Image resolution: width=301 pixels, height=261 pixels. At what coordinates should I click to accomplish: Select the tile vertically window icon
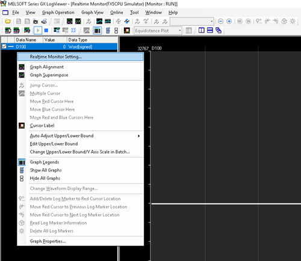(202, 31)
